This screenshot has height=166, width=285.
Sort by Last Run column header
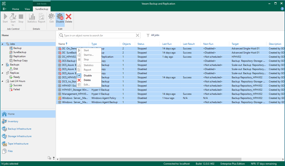pos(170,44)
